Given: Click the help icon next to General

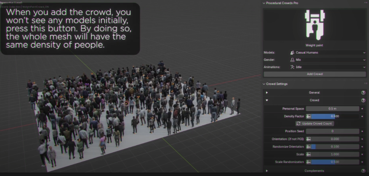Looking at the screenshot, I should pyautogui.click(x=363, y=93).
